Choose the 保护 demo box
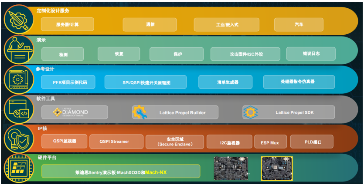 coord(177,54)
